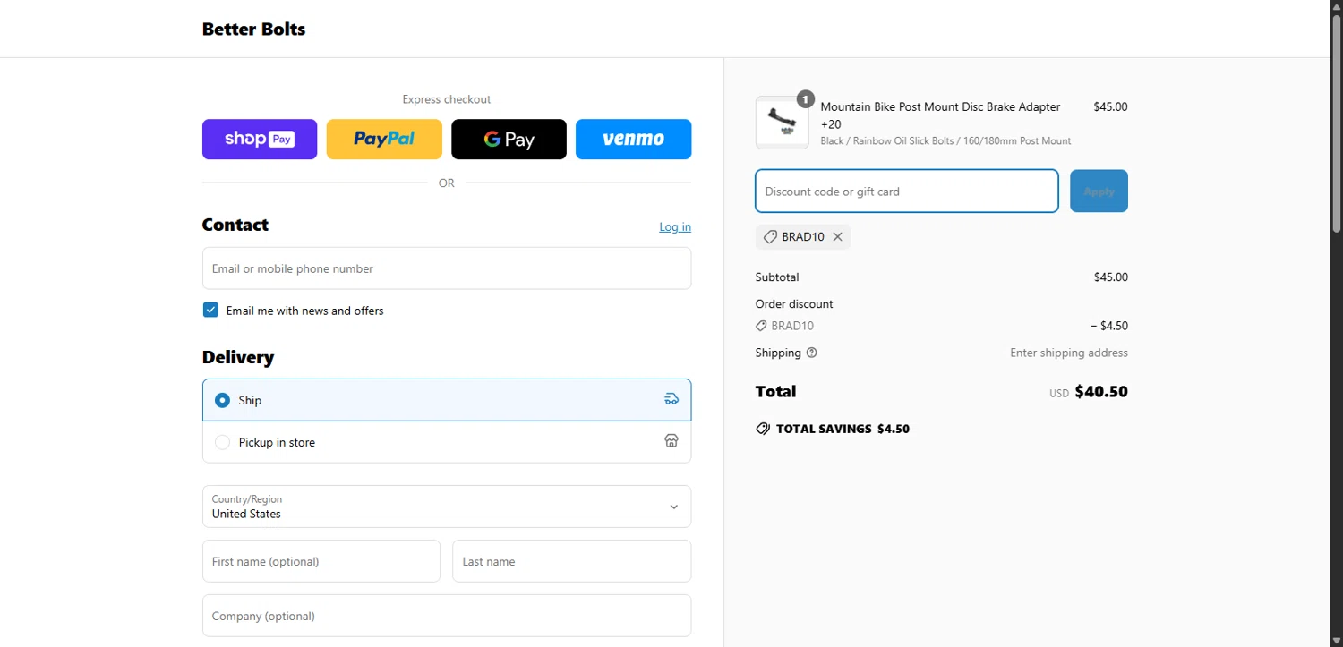Click the Company (optional) field
The height and width of the screenshot is (647, 1343).
(447, 616)
